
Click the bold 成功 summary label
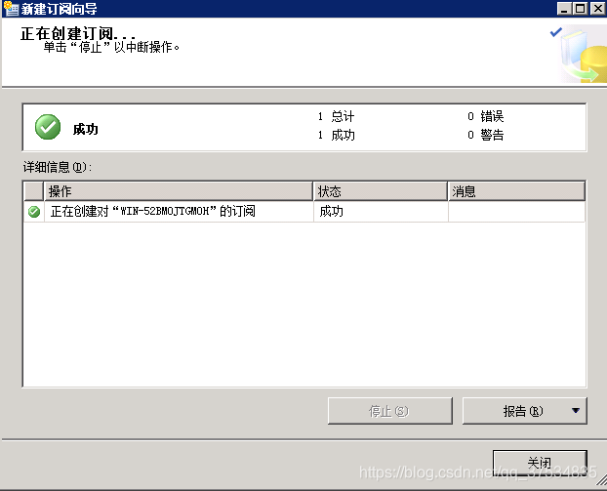click(x=86, y=129)
